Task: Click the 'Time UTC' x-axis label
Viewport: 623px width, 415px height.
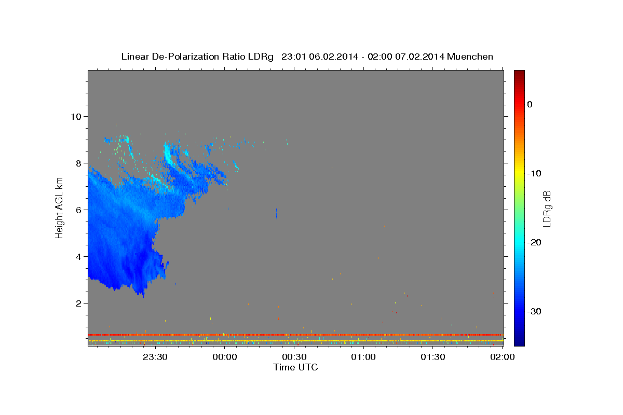Action: 295,367
